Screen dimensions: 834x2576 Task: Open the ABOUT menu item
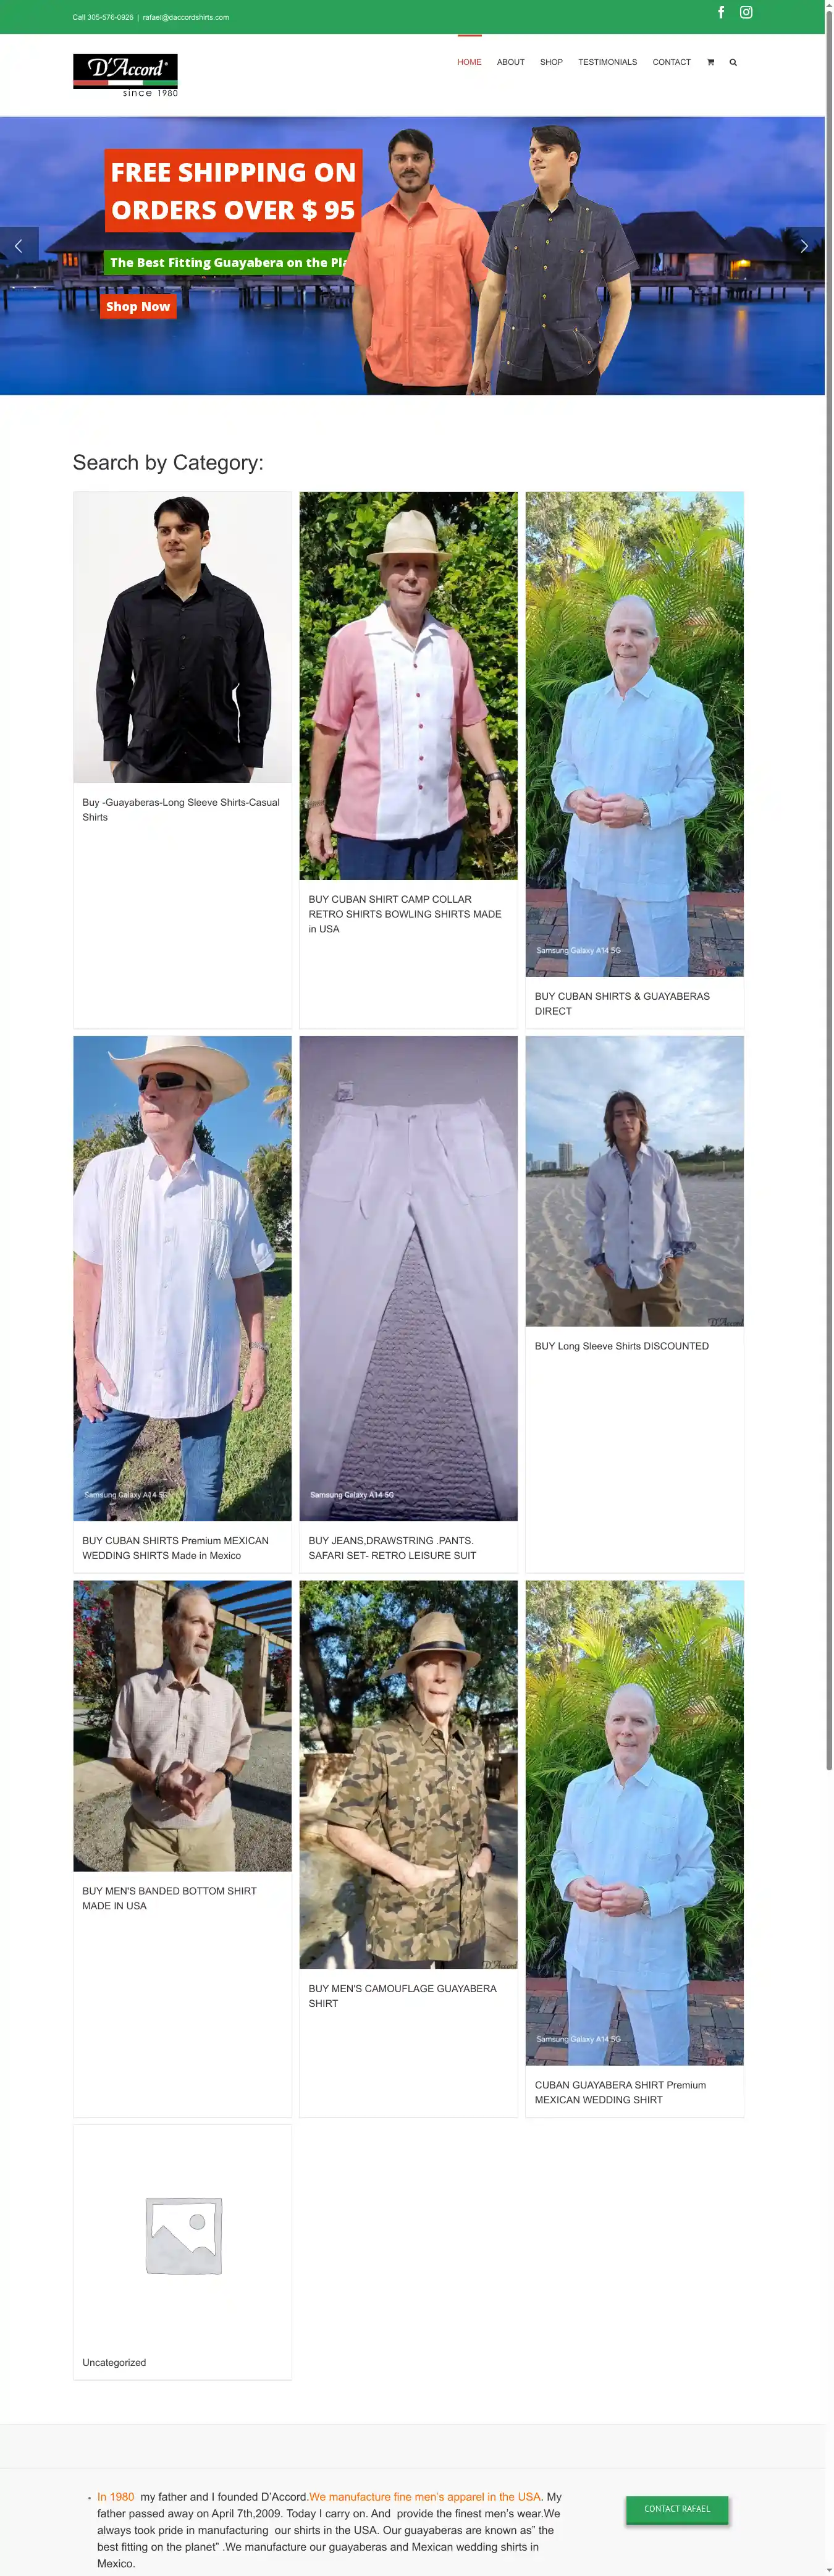coord(511,62)
